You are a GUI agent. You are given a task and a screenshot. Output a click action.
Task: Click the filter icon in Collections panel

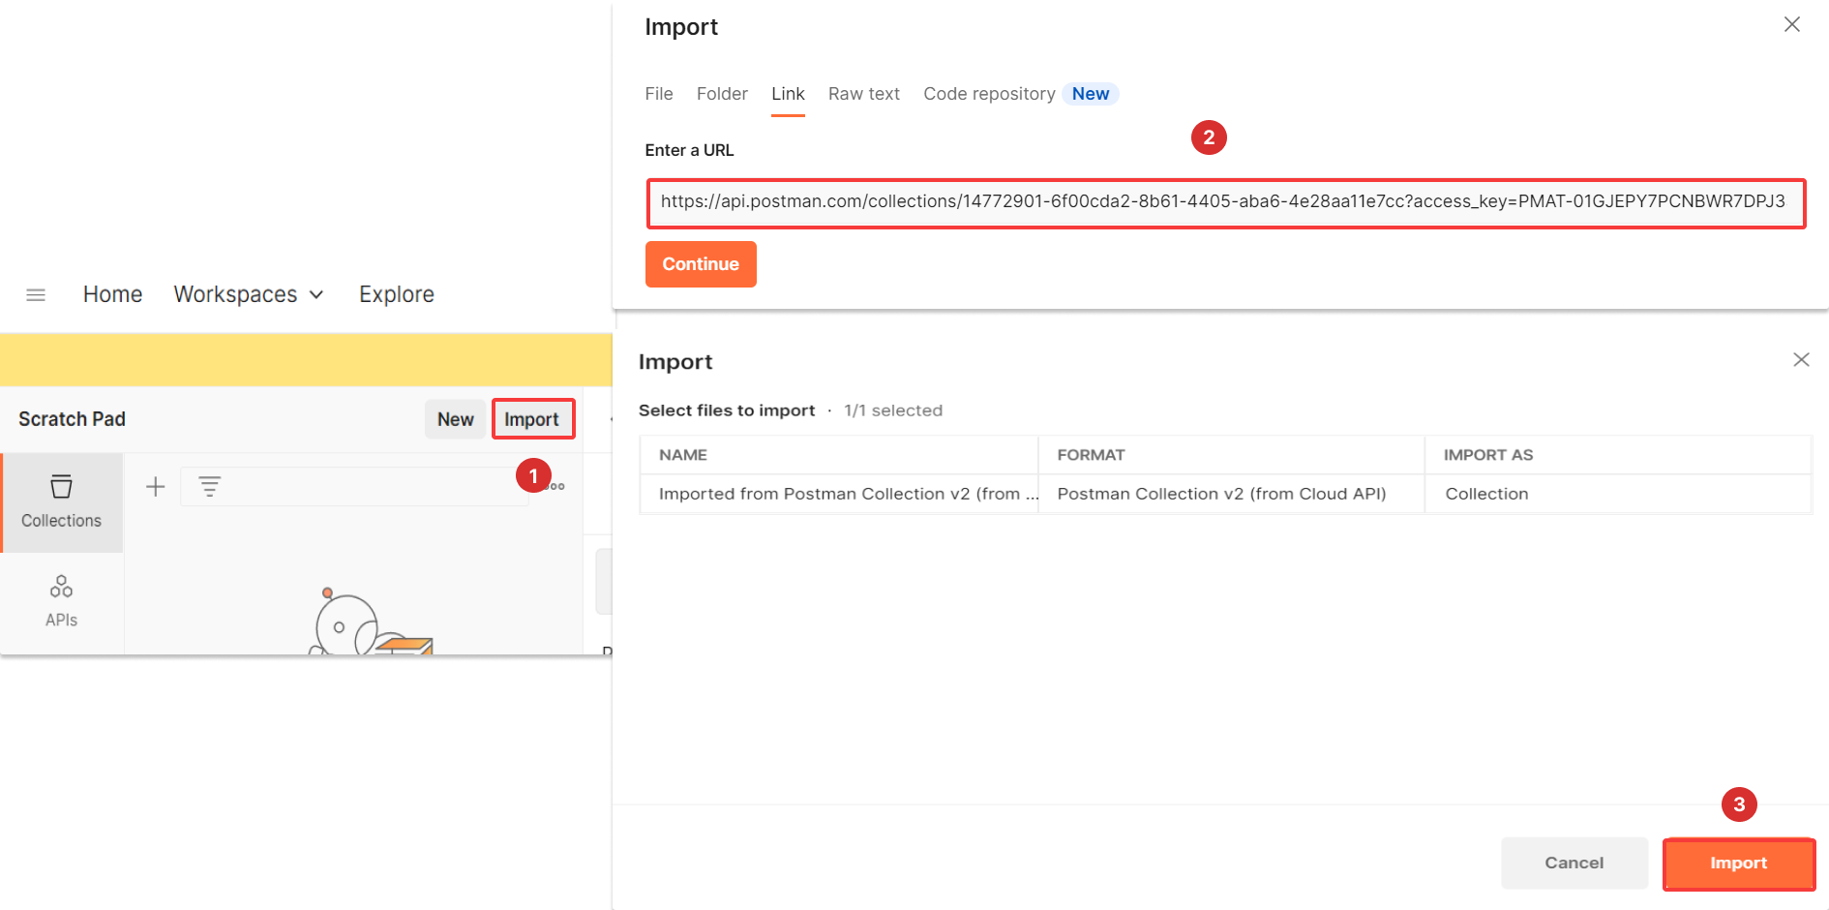[x=210, y=486]
